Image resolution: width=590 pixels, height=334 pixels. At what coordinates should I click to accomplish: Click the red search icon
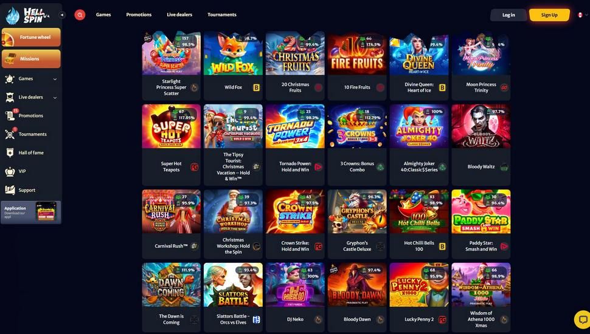tap(80, 15)
